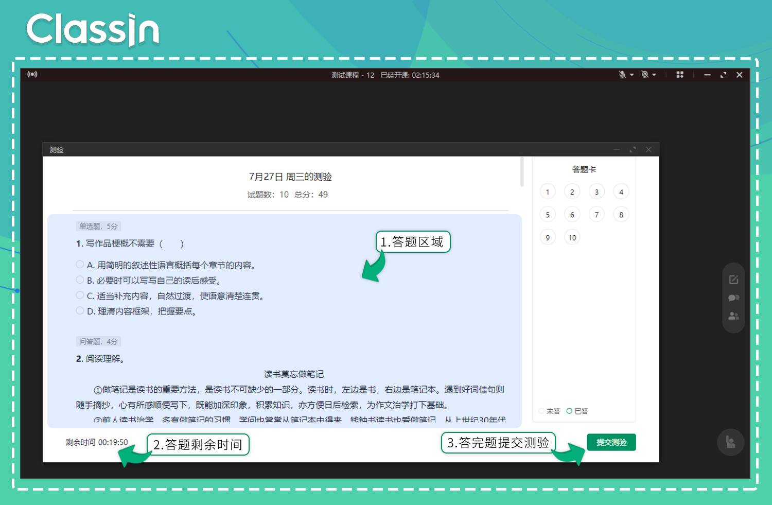This screenshot has height=505, width=772.
Task: Click the 测验 window title label
Action: (x=57, y=150)
